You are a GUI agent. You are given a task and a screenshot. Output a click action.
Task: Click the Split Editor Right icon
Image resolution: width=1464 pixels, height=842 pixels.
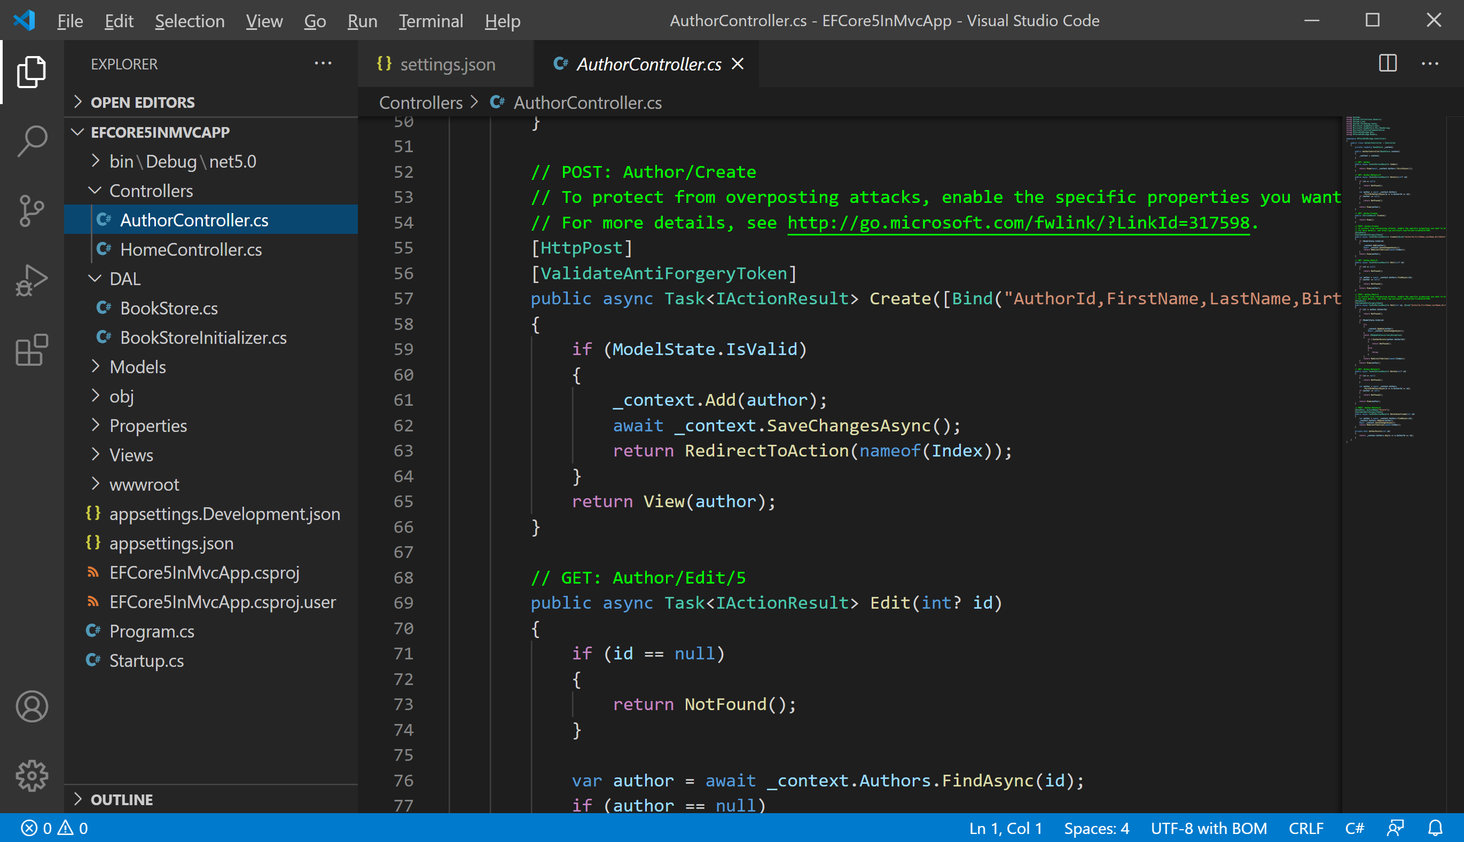pos(1387,64)
